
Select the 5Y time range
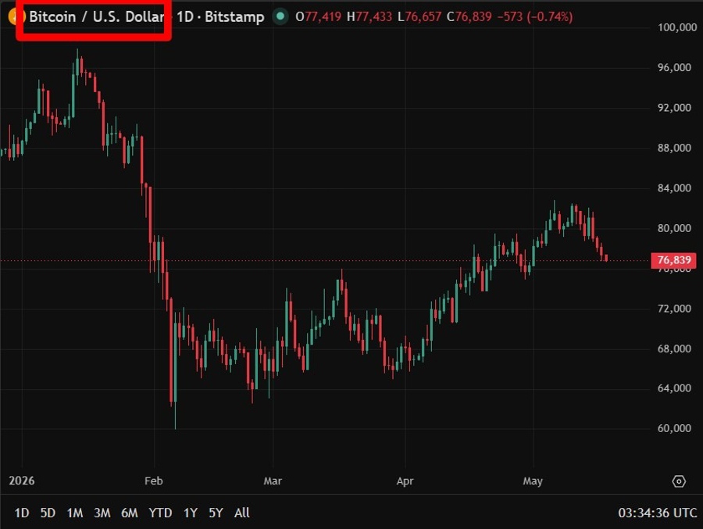[x=216, y=513]
